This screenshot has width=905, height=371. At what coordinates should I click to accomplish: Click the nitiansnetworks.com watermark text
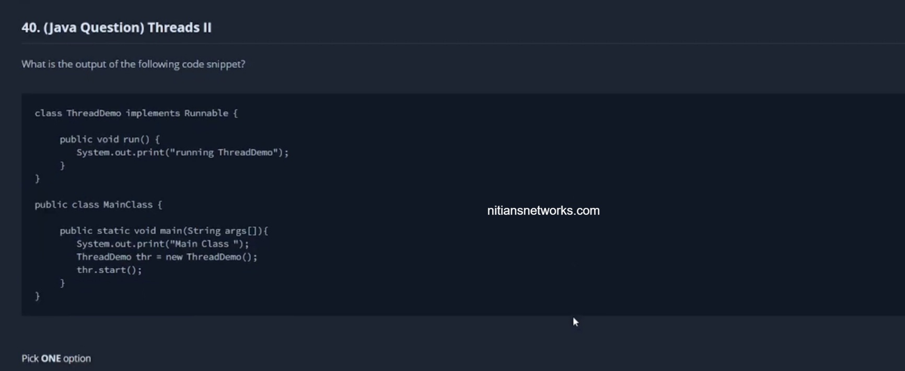(543, 211)
